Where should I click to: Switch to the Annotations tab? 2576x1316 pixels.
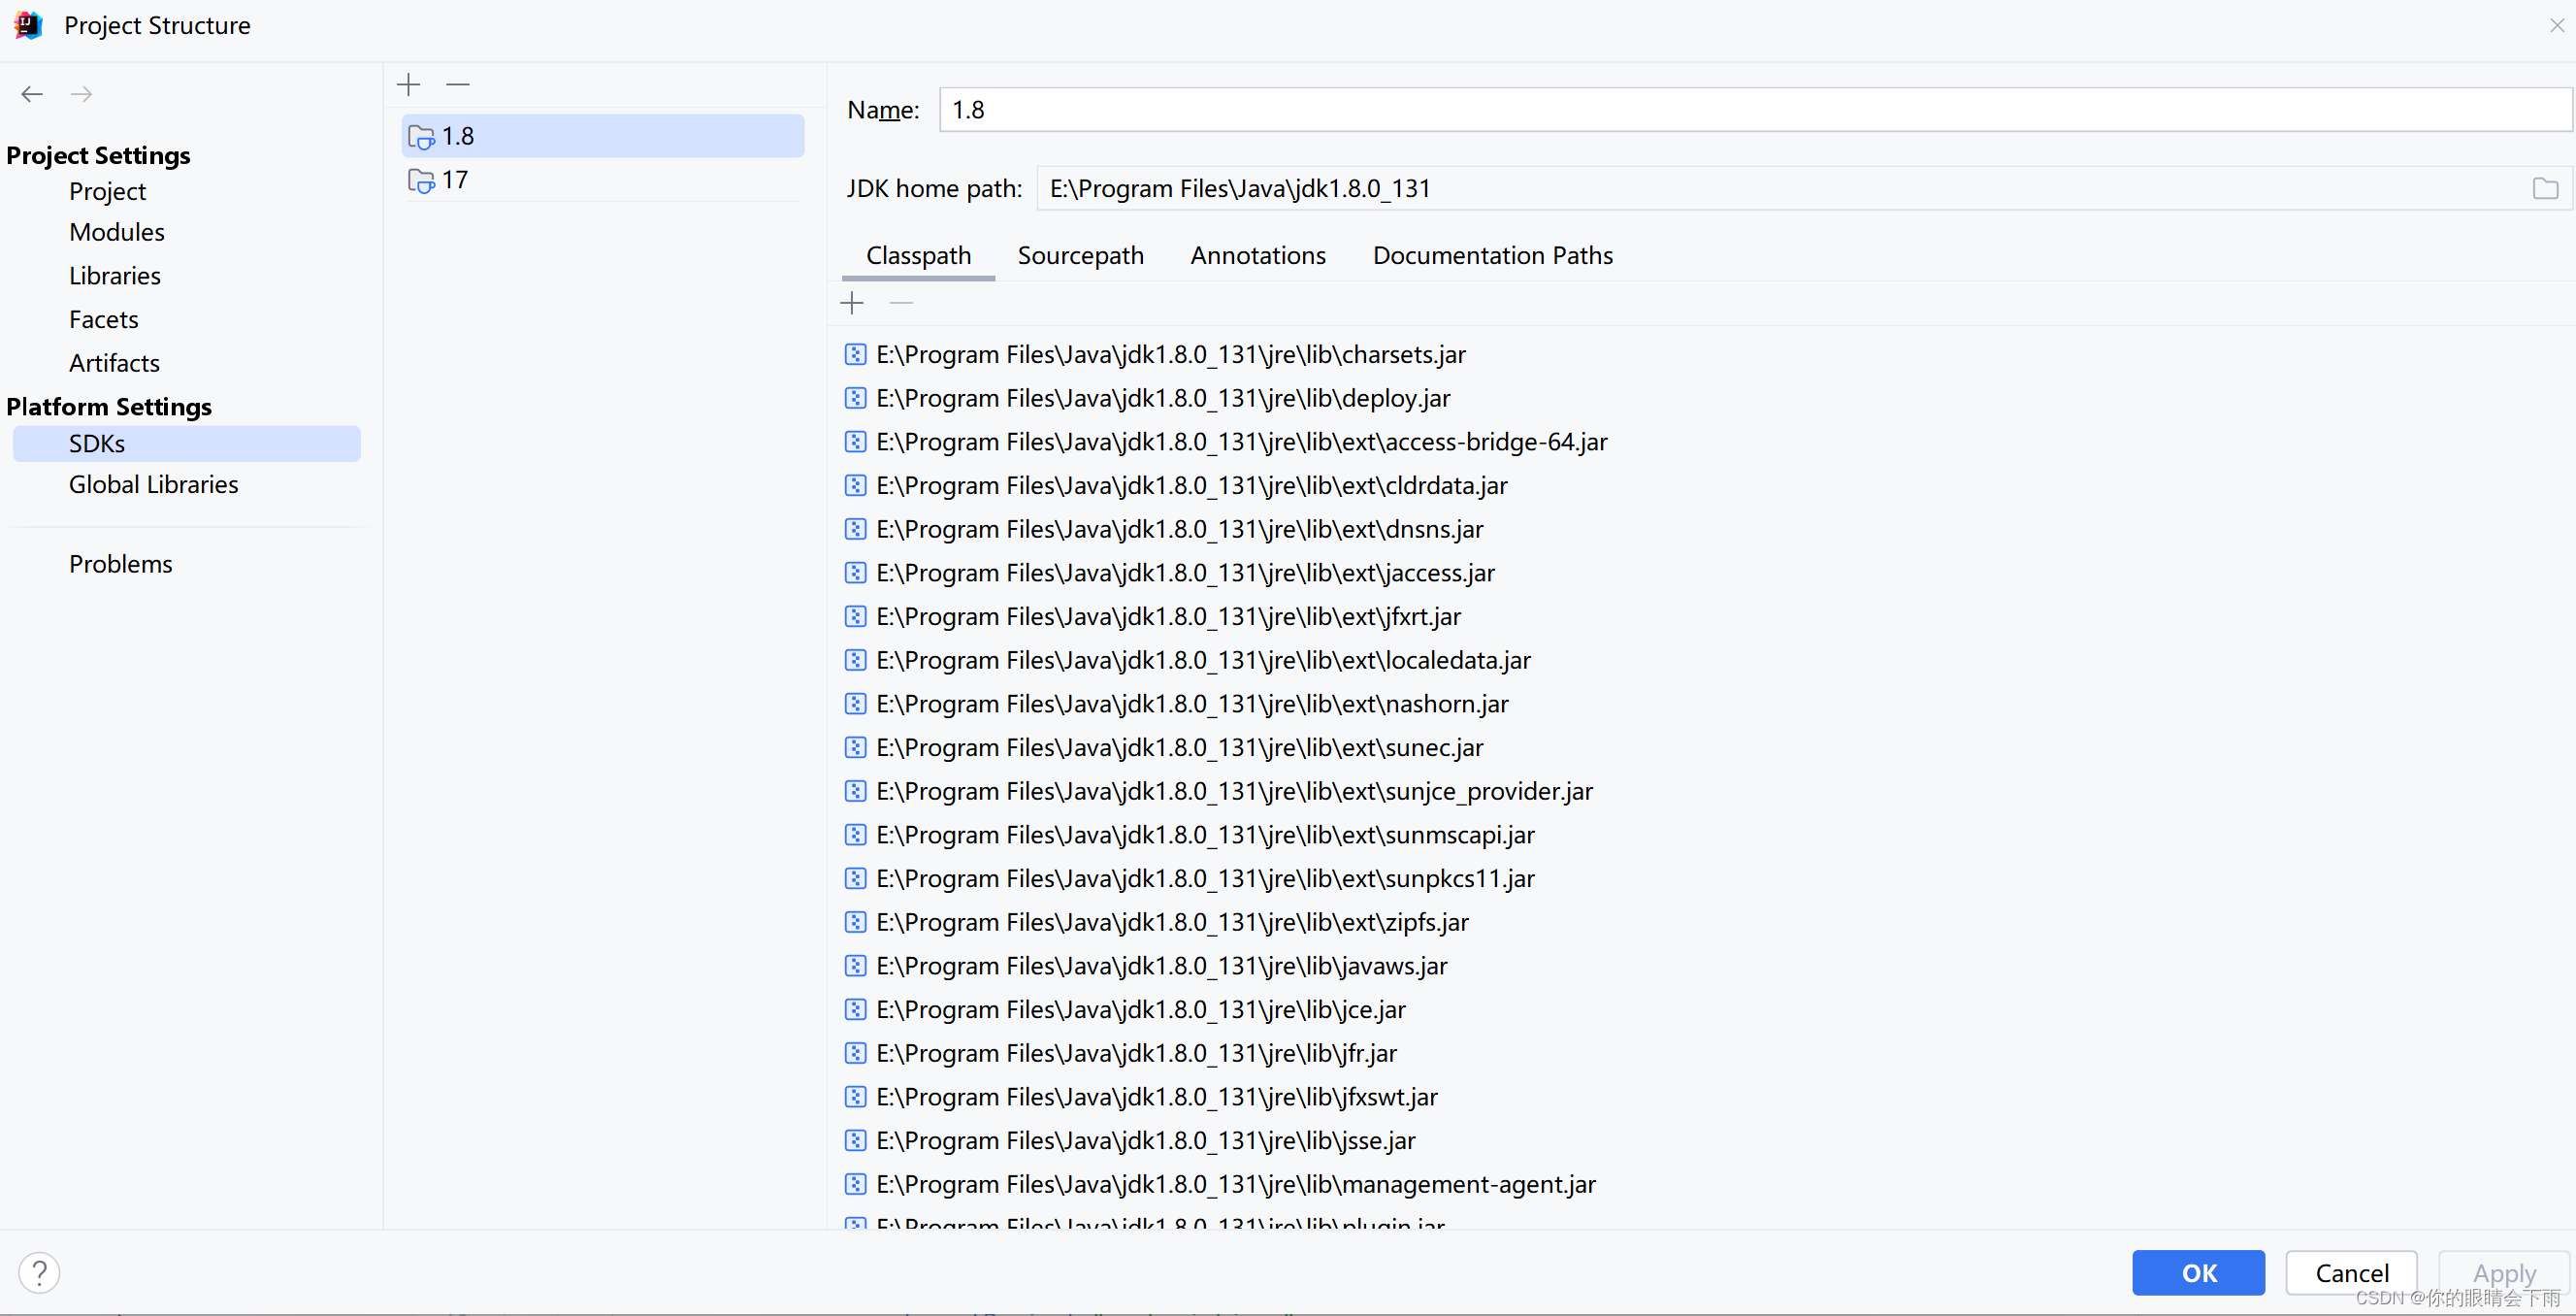1257,255
